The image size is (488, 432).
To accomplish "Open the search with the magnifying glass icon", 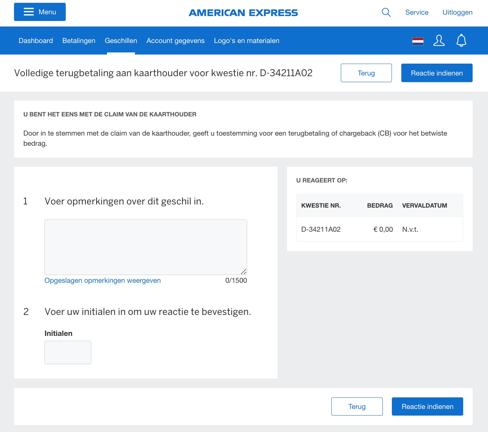I will click(386, 12).
